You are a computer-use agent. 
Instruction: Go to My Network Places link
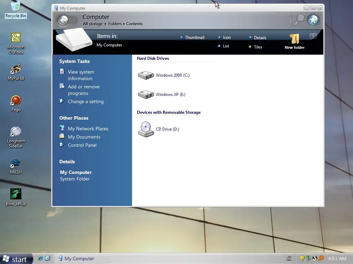88,129
